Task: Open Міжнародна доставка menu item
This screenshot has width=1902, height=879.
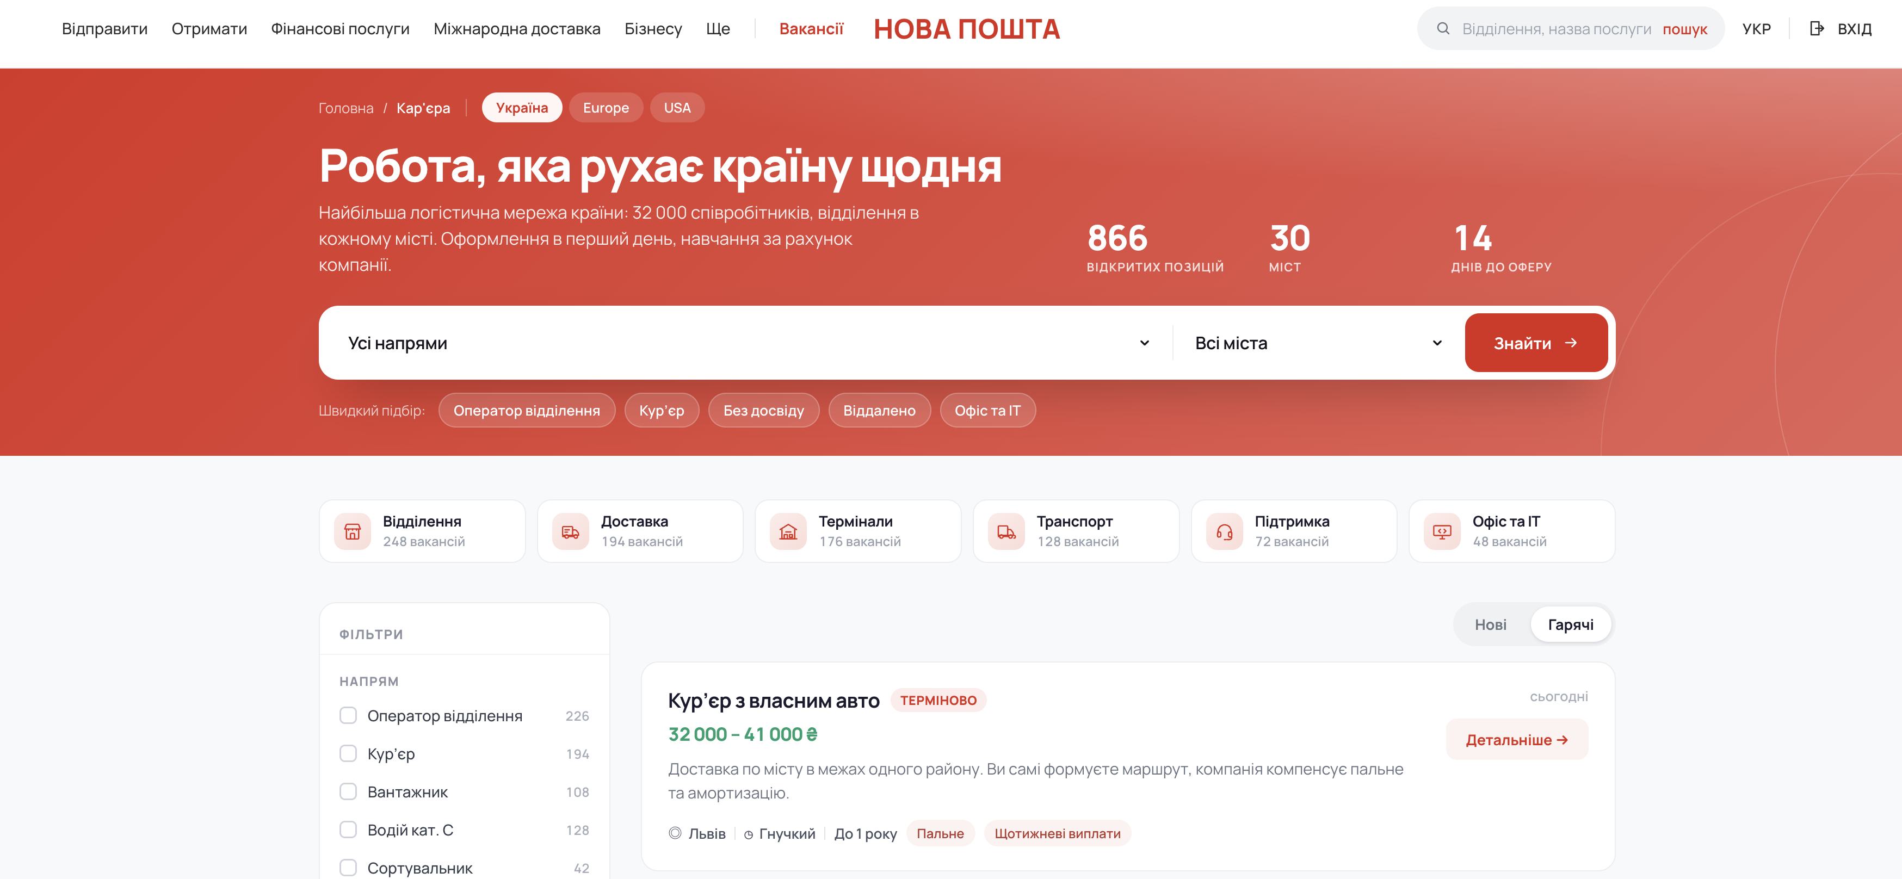Action: tap(517, 29)
